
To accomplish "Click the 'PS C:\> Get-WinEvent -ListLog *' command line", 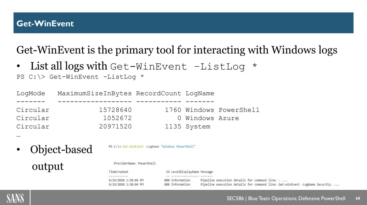I will click(x=80, y=77).
